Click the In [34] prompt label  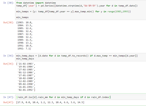[9, 56]
